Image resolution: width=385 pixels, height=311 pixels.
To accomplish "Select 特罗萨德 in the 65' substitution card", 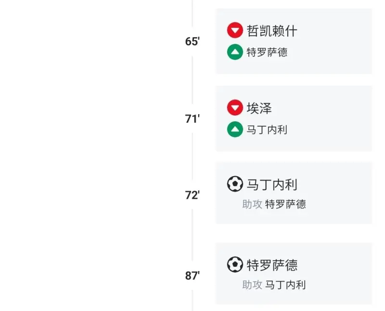I will pyautogui.click(x=267, y=52).
